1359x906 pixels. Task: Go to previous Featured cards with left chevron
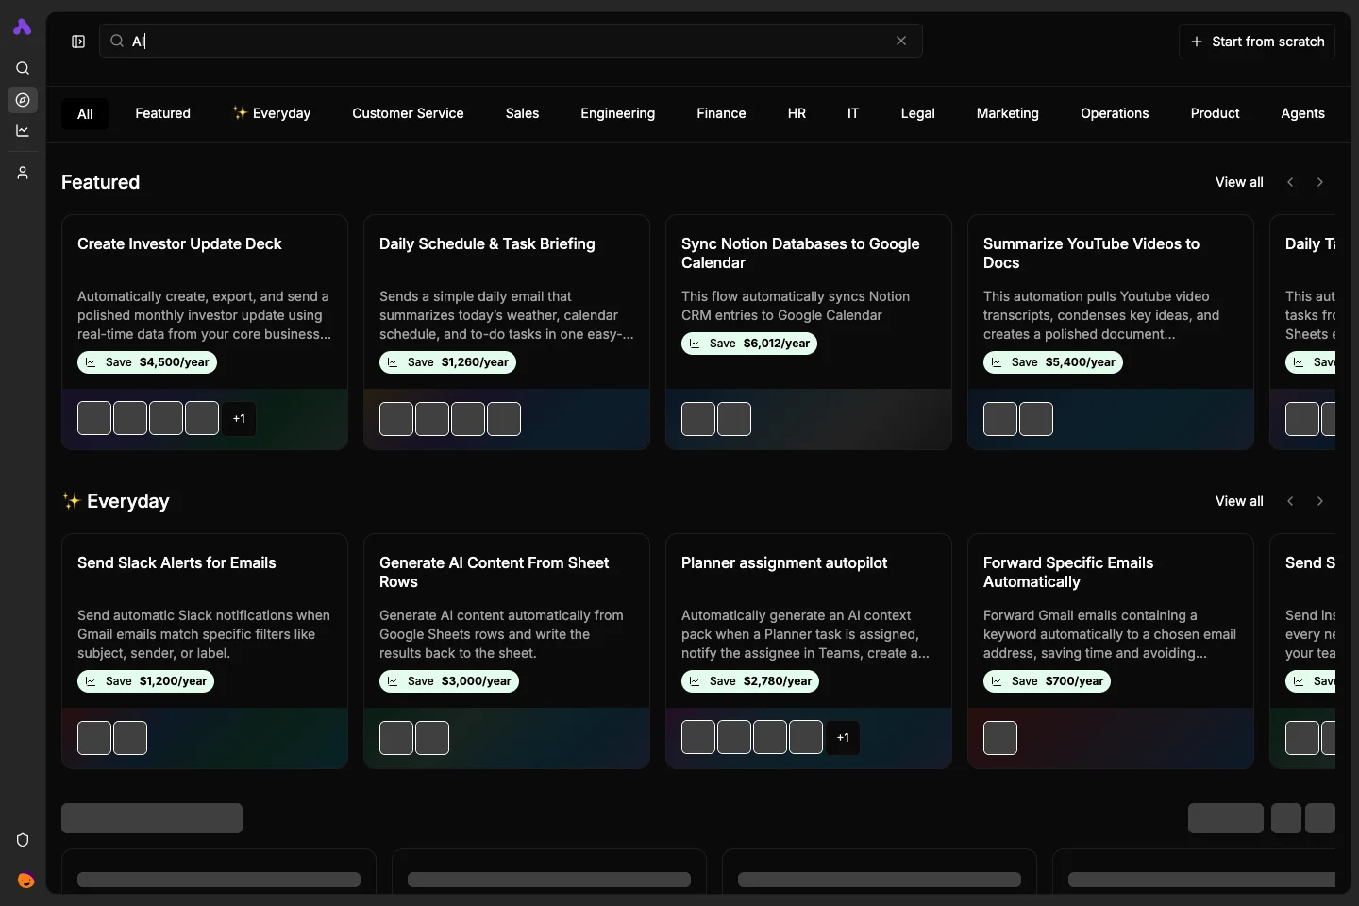tap(1290, 182)
